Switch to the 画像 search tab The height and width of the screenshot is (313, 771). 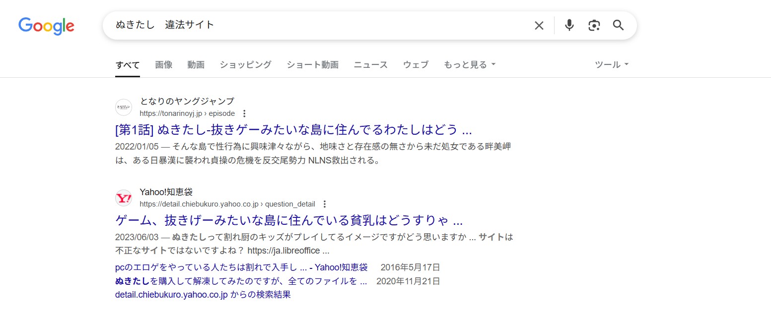(164, 64)
